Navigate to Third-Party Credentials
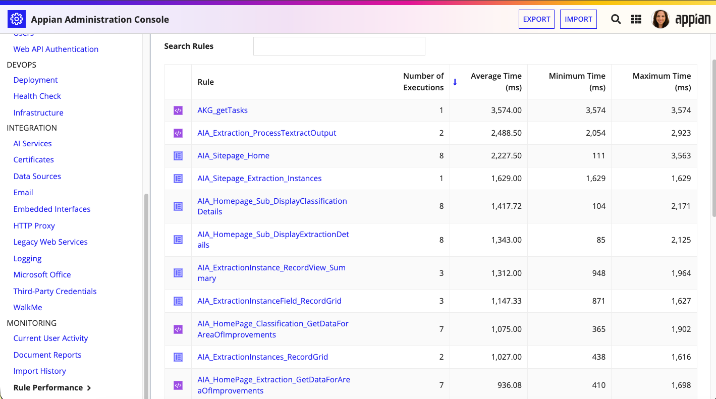Viewport: 716px width, 399px height. 55,292
